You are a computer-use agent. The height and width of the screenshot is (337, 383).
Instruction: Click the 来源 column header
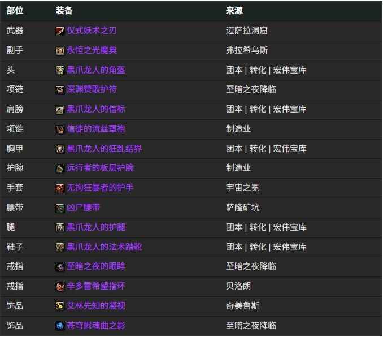pos(234,11)
